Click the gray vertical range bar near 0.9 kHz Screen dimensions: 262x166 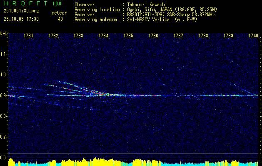pos(8,96)
